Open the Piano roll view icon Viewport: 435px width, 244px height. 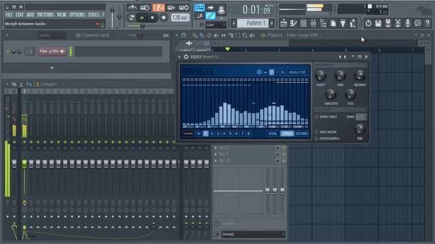pyautogui.click(x=293, y=24)
